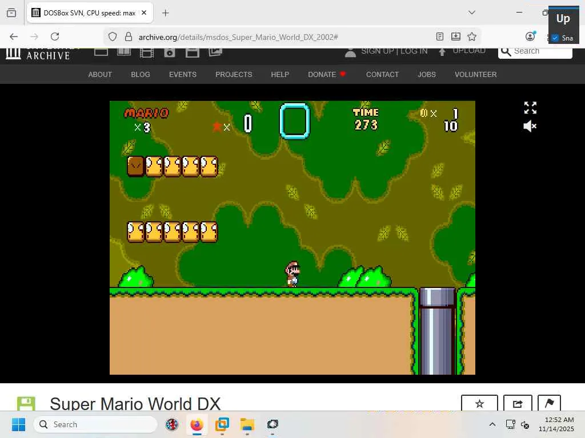Click the UPLOAD link
Image resolution: width=585 pixels, height=438 pixels.
coord(468,51)
